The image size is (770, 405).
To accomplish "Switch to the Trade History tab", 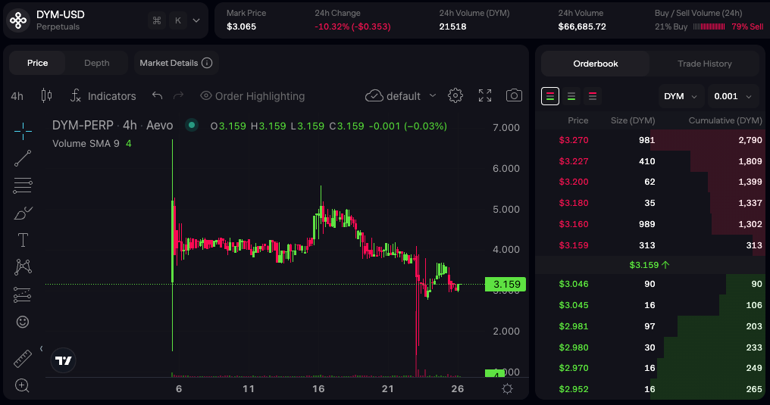I will tap(704, 64).
